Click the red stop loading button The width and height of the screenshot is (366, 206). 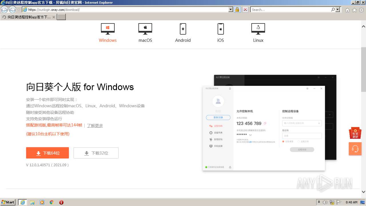[245, 9]
